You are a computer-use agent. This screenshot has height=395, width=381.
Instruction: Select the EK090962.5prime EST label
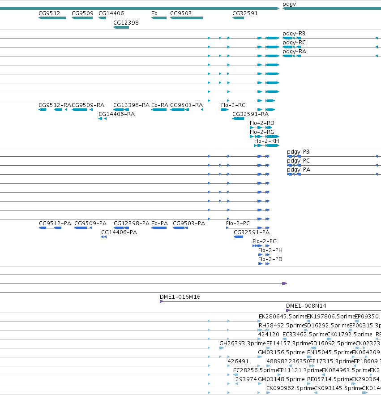(x=291, y=388)
